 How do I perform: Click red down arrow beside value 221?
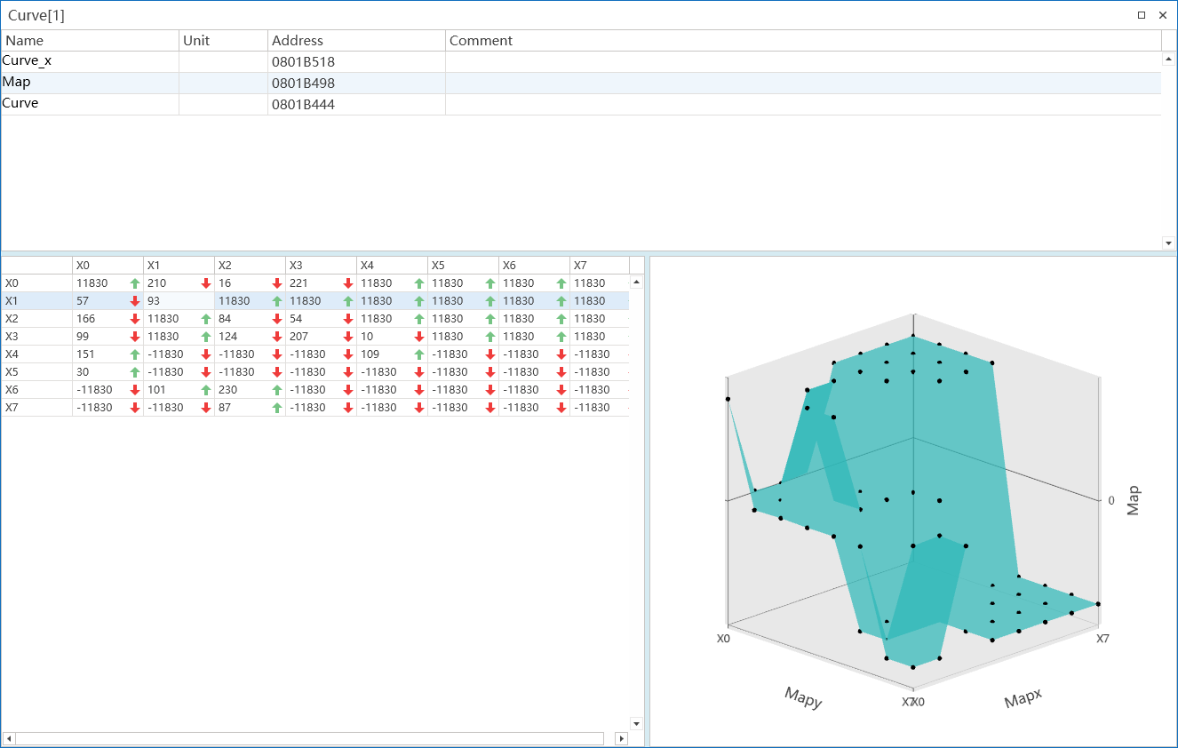click(348, 283)
